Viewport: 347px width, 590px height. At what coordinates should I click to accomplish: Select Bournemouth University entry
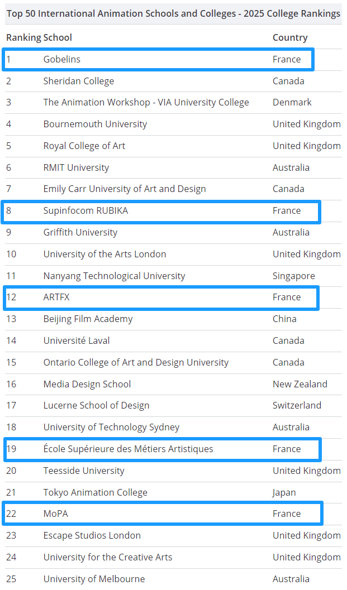pos(95,124)
